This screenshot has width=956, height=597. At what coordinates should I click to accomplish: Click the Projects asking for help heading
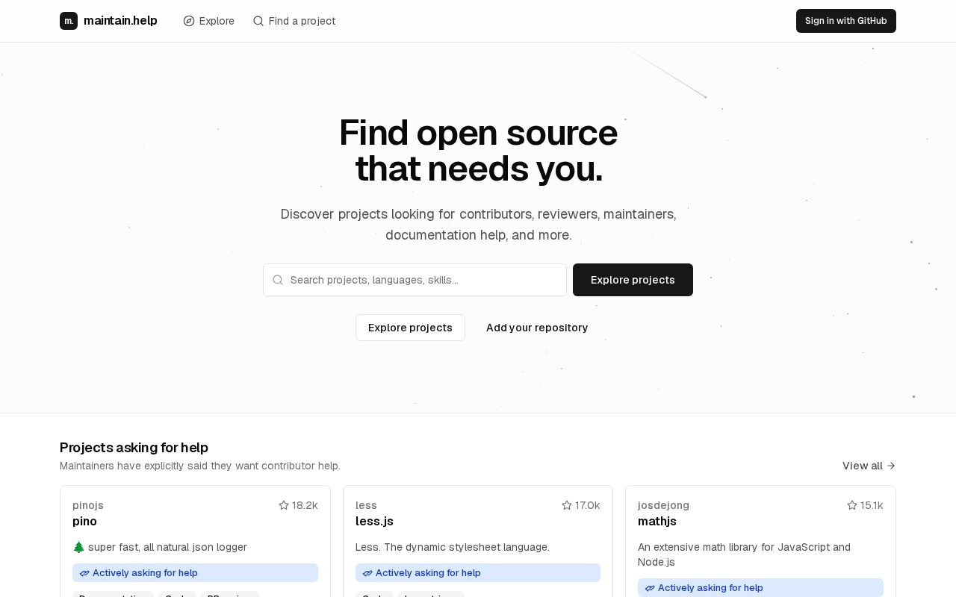click(134, 448)
